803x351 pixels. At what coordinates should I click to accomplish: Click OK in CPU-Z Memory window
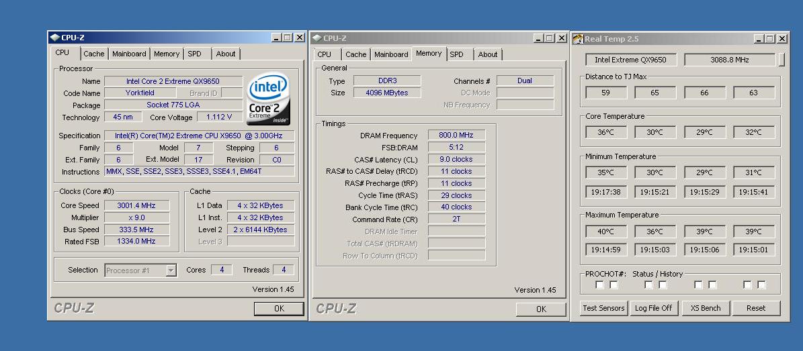coord(542,309)
